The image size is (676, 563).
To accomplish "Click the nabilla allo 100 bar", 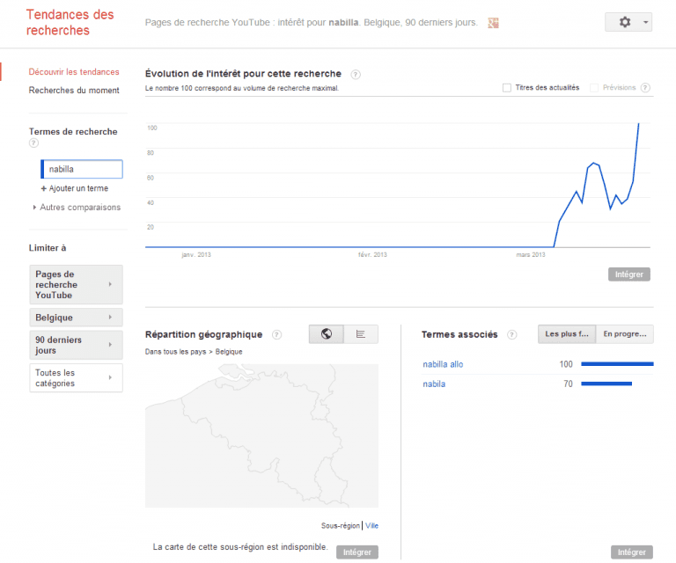I will [617, 364].
